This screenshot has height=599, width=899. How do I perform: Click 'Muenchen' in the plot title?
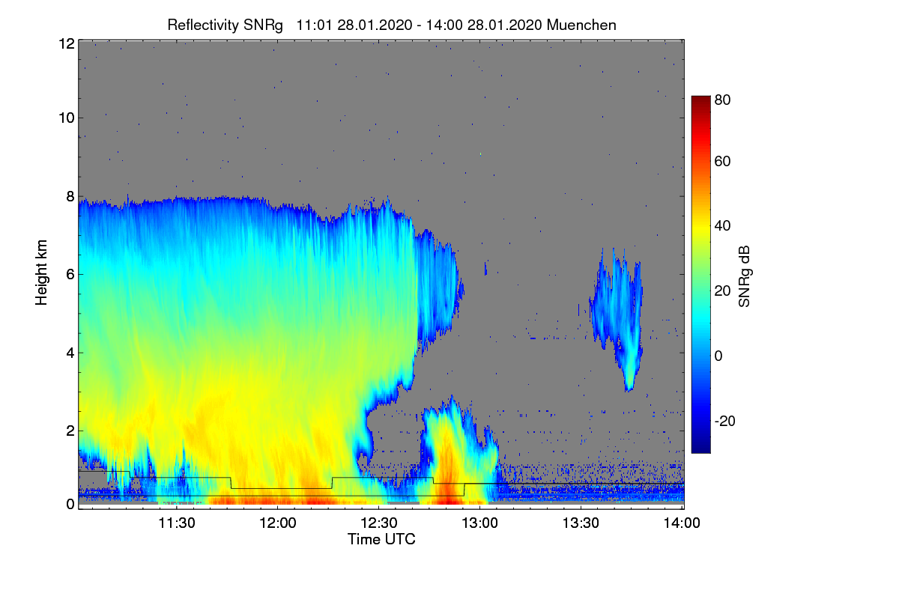point(582,25)
